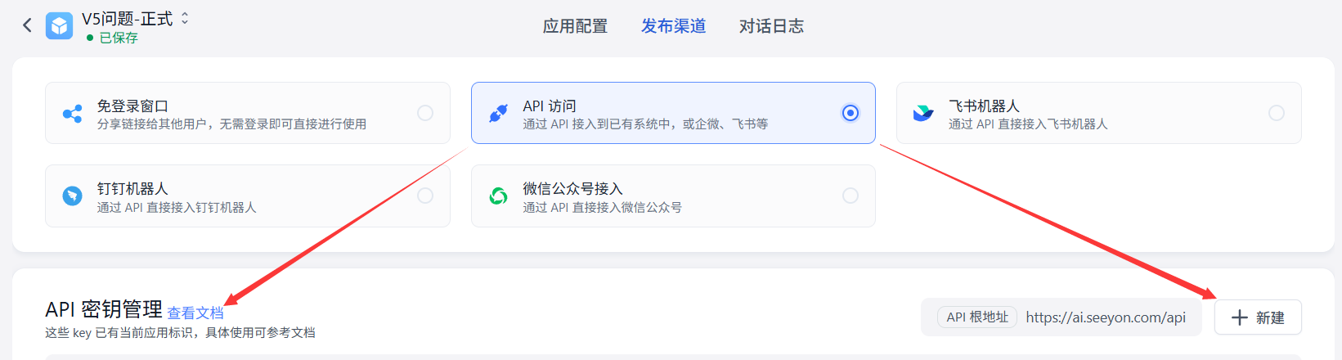Click the API root URL text
The width and height of the screenshot is (1342, 360).
[1106, 317]
